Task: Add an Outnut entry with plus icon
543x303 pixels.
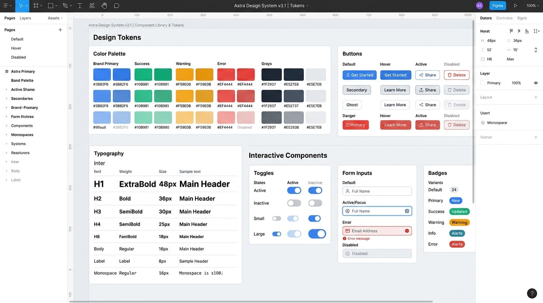Action: tap(536, 137)
